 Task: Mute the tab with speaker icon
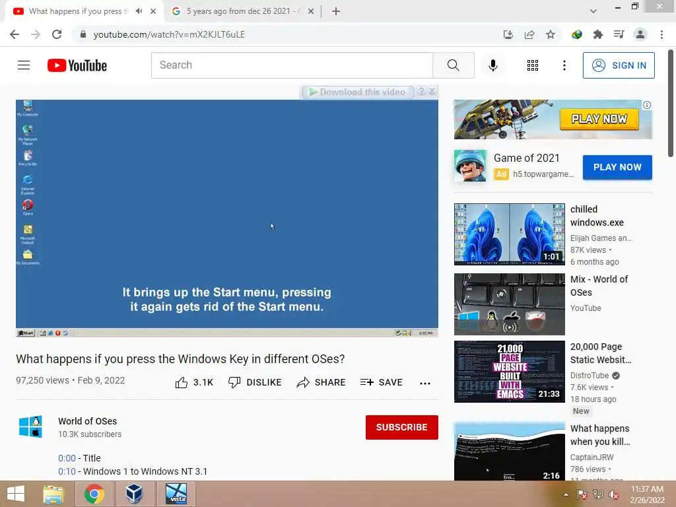click(139, 11)
